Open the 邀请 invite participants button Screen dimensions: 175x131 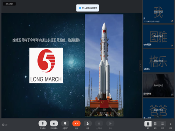pos(88,124)
